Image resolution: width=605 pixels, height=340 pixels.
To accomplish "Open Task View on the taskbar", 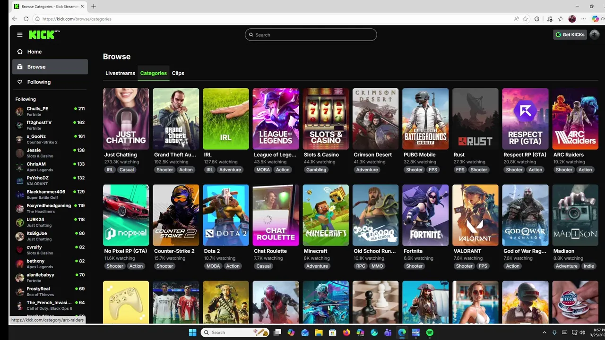I will [x=277, y=332].
